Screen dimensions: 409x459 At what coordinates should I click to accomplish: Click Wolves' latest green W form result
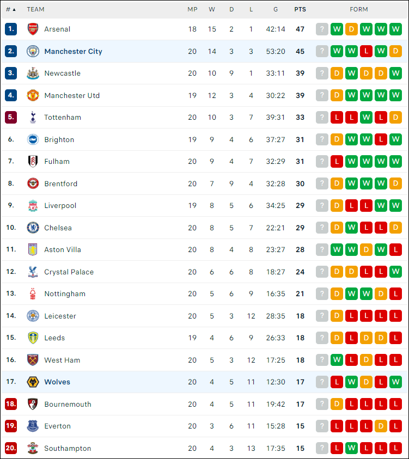pyautogui.click(x=395, y=382)
